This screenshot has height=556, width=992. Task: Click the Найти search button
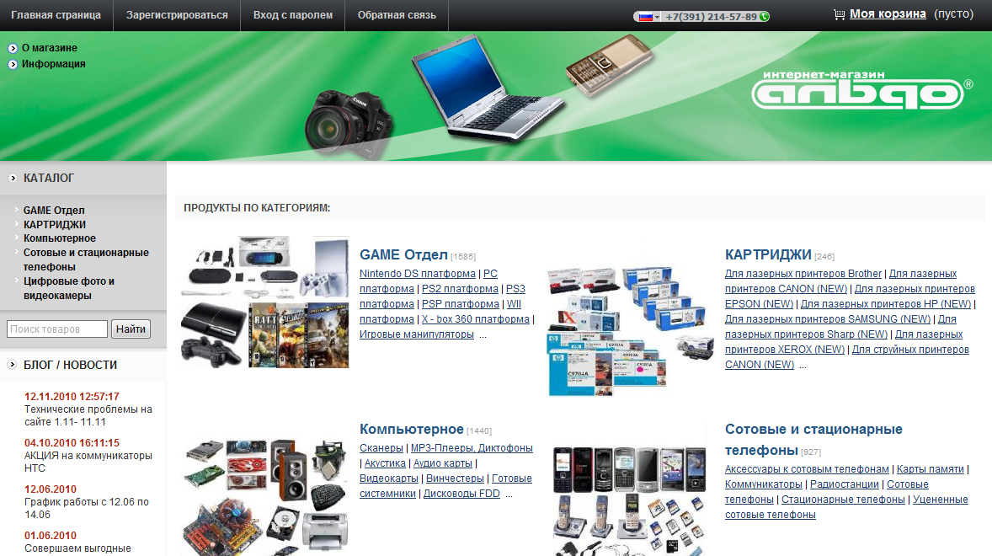pos(131,329)
